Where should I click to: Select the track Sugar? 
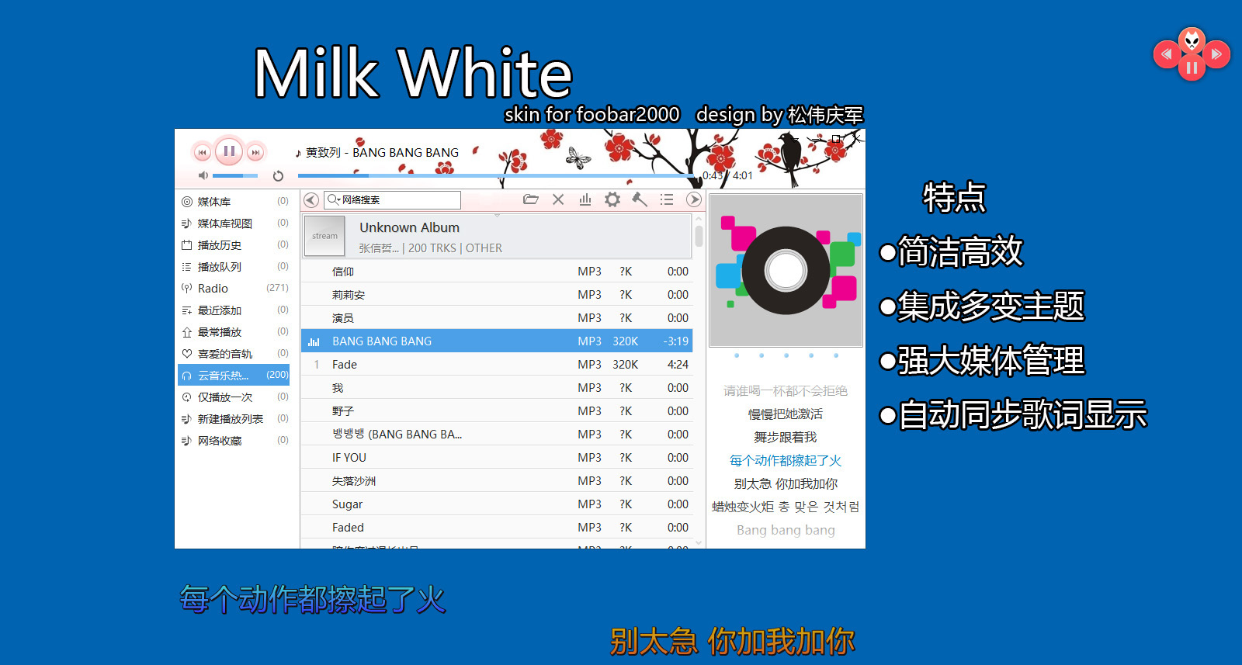pos(497,504)
